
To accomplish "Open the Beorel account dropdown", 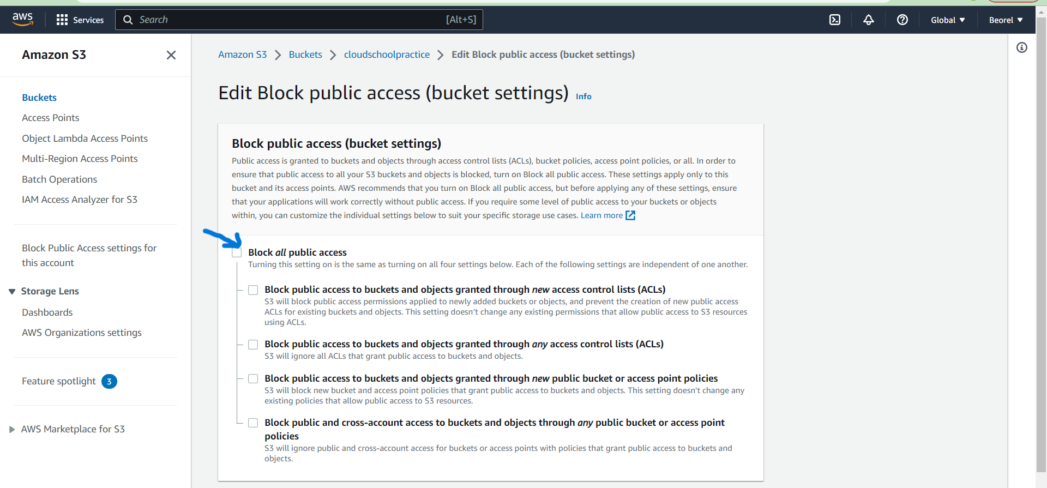I will click(x=1006, y=20).
